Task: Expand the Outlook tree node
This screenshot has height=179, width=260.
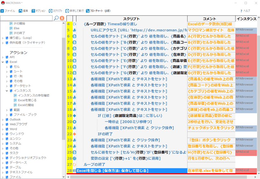Action: 3,120
